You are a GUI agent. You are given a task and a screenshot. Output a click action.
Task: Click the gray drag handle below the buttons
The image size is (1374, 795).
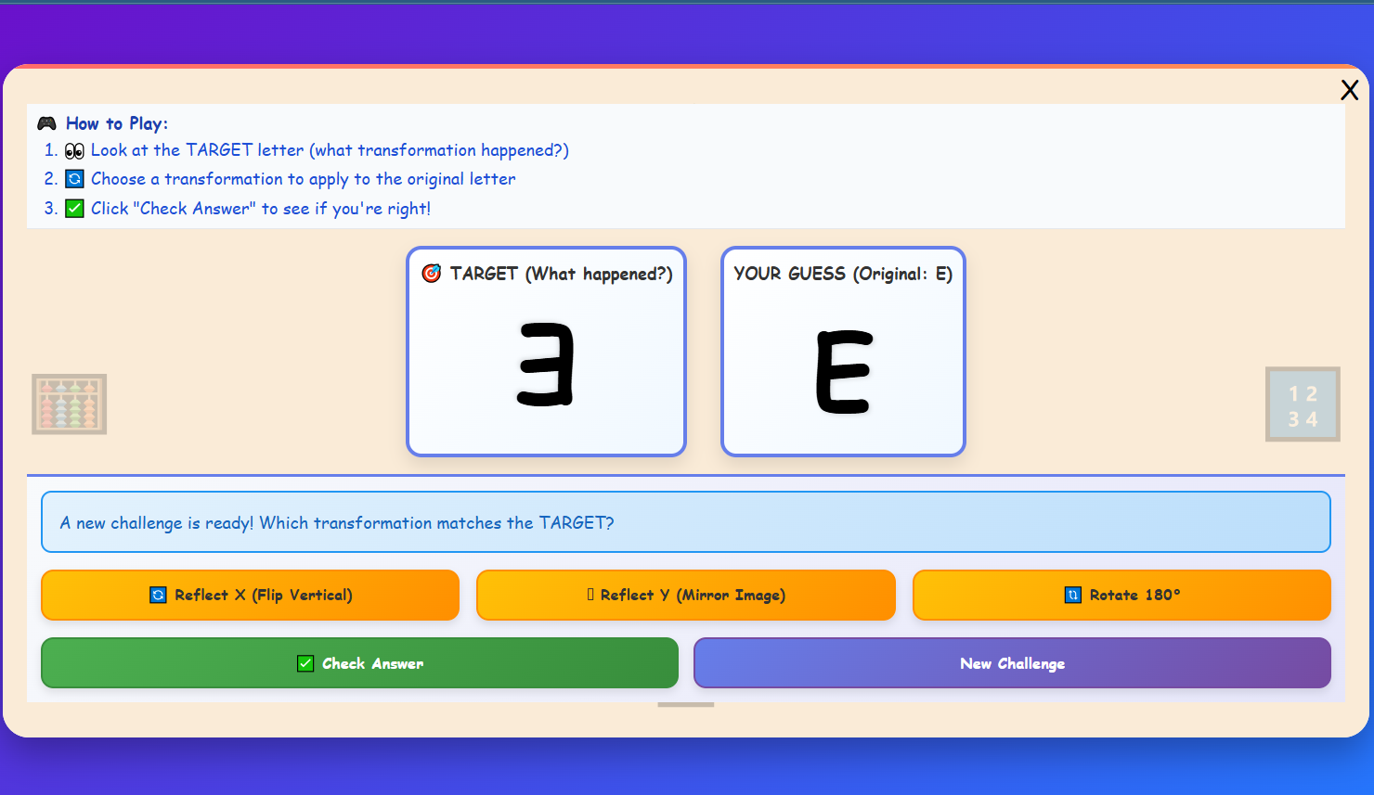[x=685, y=705]
